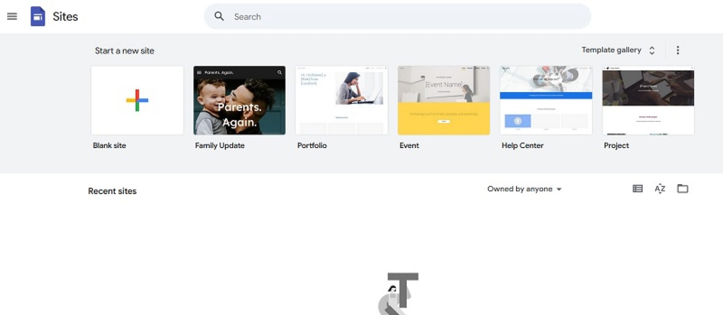Click the Sites title text
Viewport: 723px width, 315px height.
(x=65, y=17)
